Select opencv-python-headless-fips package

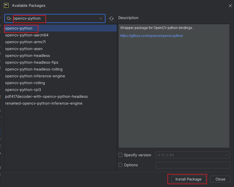61,63
